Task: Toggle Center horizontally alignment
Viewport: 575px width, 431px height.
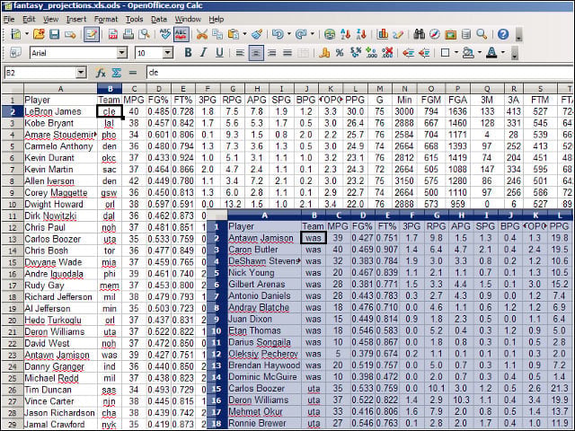Action: (256, 53)
